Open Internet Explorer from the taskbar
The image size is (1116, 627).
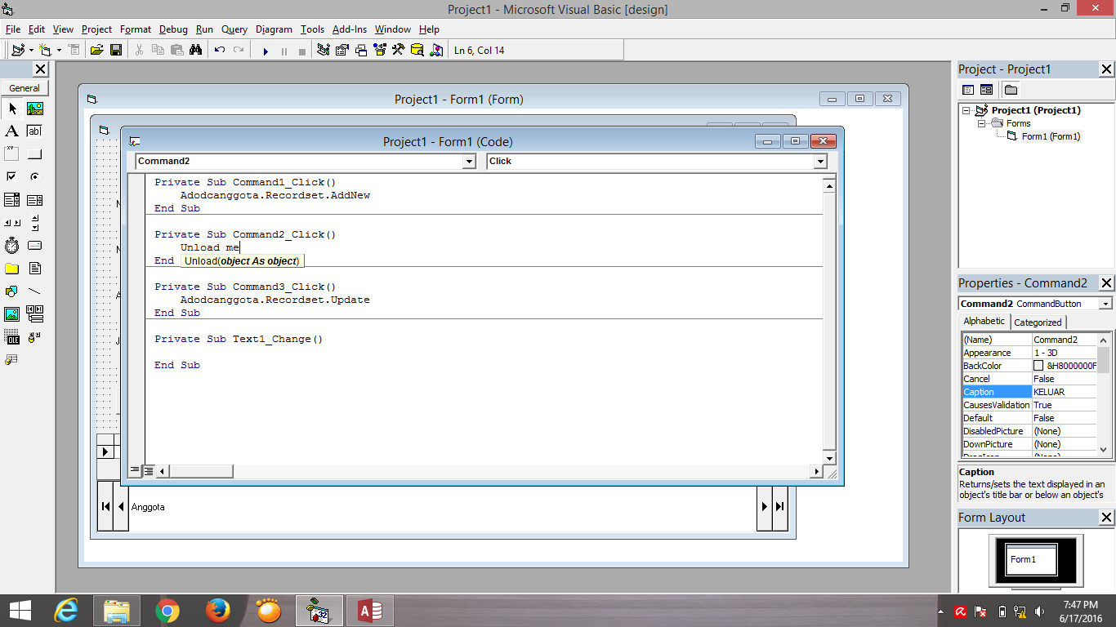click(x=66, y=610)
